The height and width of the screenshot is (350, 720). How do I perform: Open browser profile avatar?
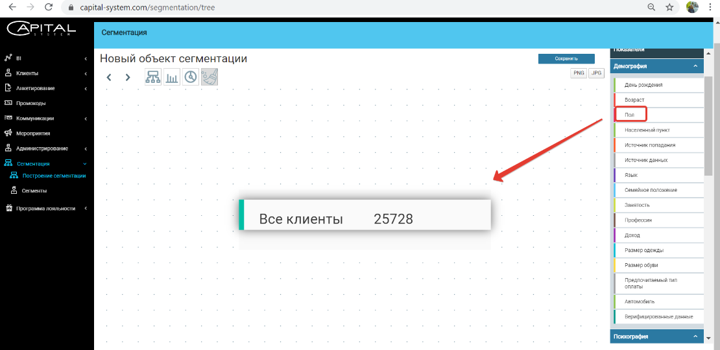coord(692,7)
